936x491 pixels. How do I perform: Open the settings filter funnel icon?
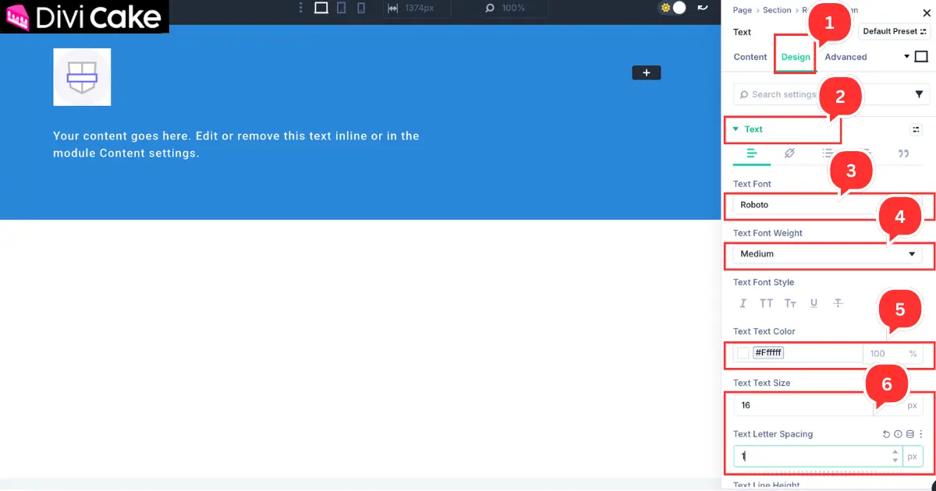point(918,94)
